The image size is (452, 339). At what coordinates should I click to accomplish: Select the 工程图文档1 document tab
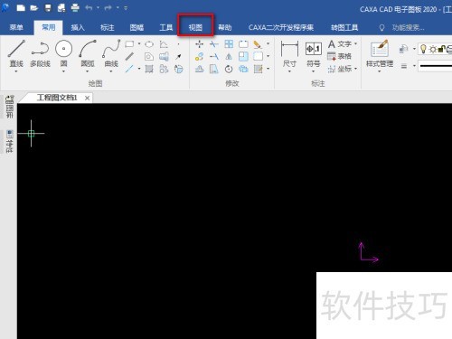pyautogui.click(x=57, y=98)
